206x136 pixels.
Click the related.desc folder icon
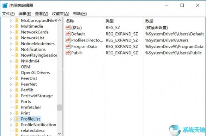point(17,130)
